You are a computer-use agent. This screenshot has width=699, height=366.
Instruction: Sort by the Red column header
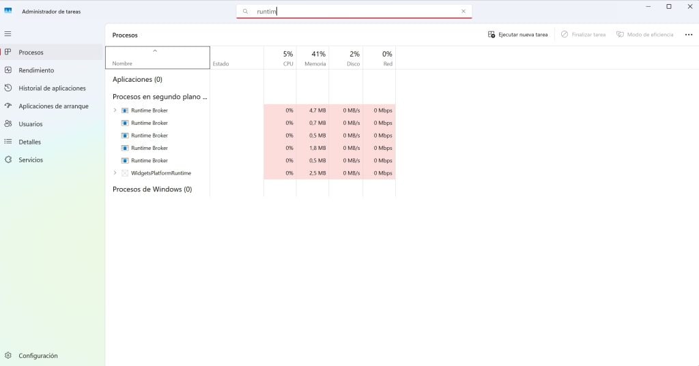tap(380, 58)
